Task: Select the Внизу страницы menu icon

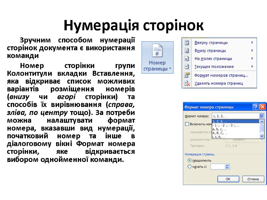Action: [x=187, y=50]
